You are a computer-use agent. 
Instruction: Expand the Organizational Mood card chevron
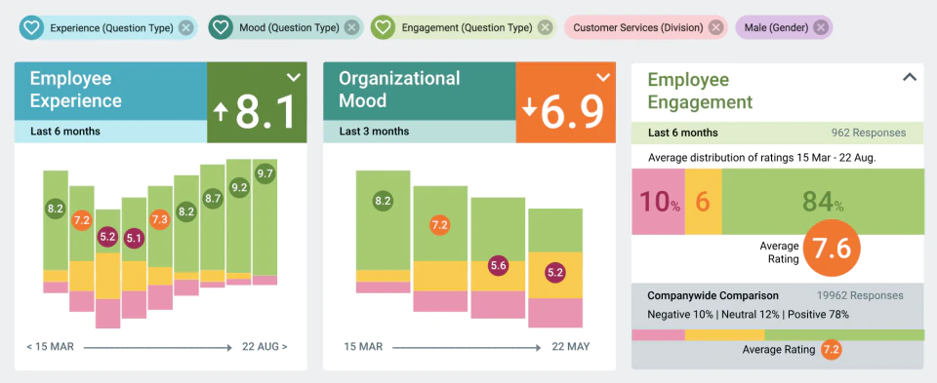tap(603, 77)
